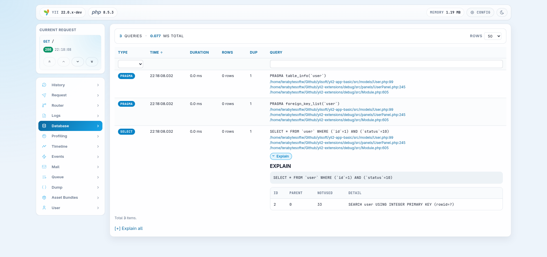547x257 pixels.
Task: Click the Request paper-plane icon
Action: tap(44, 95)
